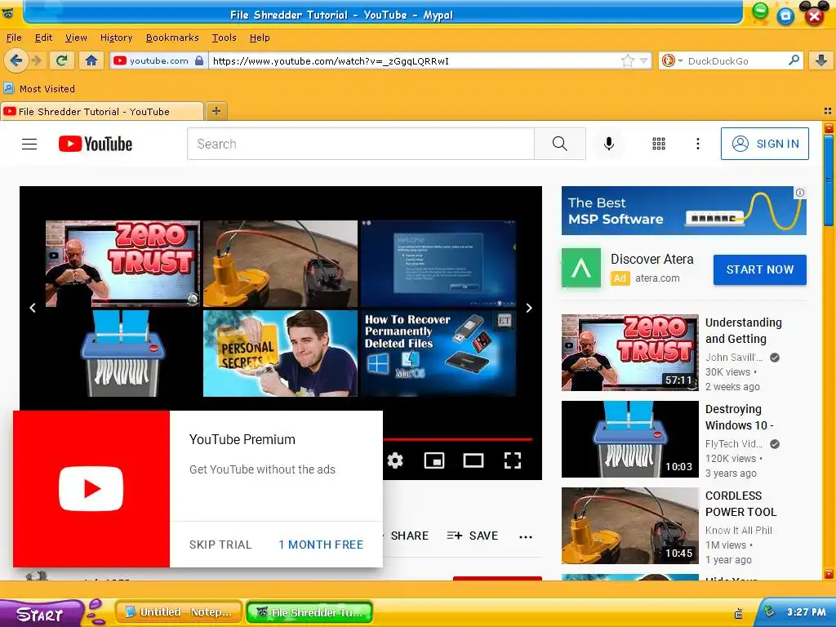
Task: Open the START menu button
Action: pos(42,613)
